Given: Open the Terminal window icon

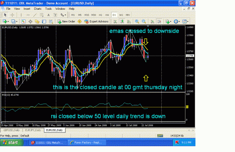Looking at the screenshot, I should (x=44, y=21).
